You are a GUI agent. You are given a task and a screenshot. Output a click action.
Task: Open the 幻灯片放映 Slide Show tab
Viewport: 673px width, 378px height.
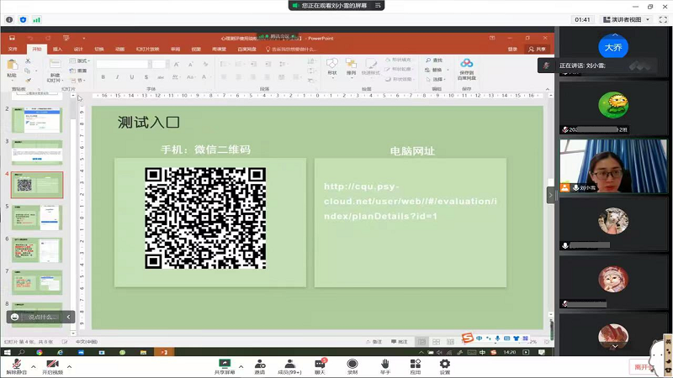point(148,50)
